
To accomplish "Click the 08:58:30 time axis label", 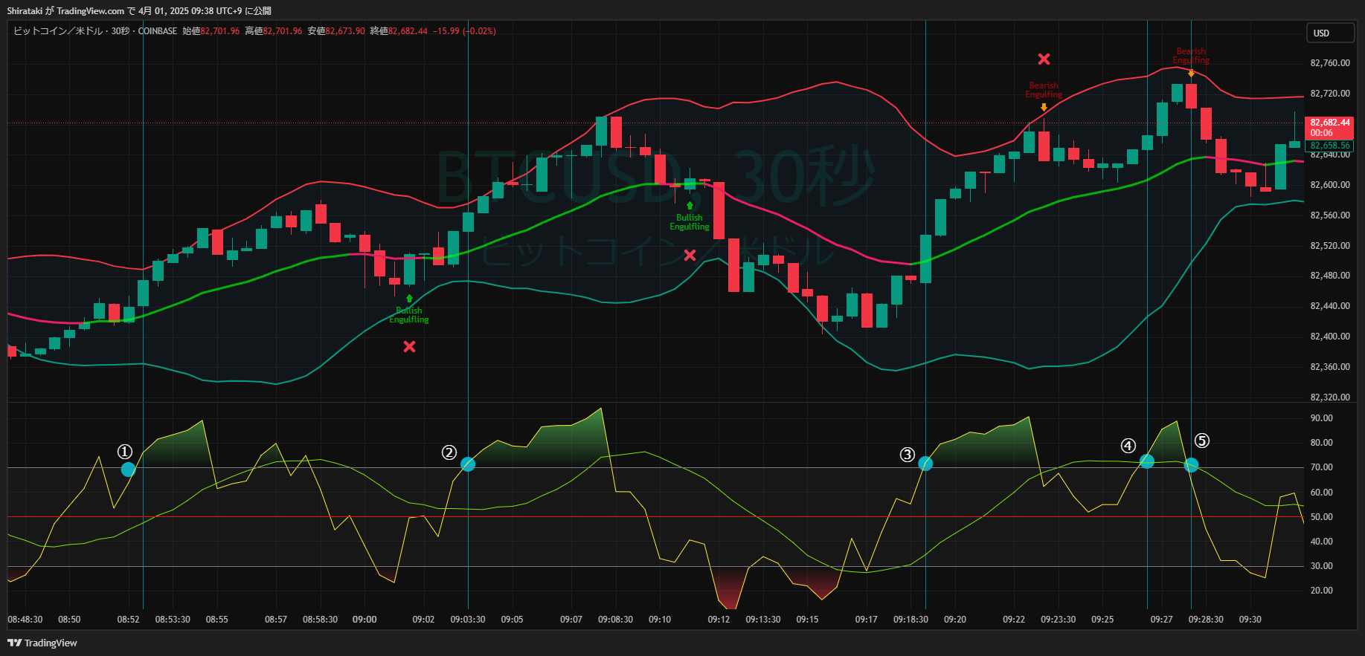I will (320, 620).
